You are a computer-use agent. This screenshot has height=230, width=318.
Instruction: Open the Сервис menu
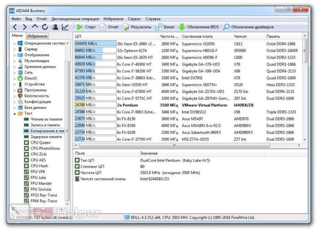134,19
